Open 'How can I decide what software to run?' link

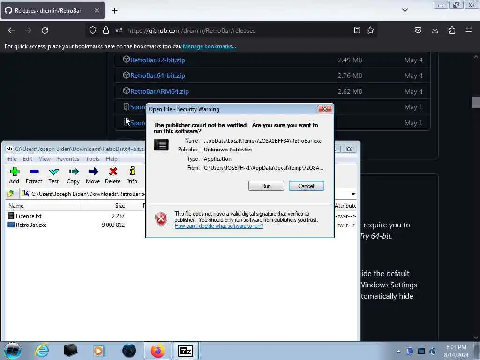pyautogui.click(x=219, y=226)
